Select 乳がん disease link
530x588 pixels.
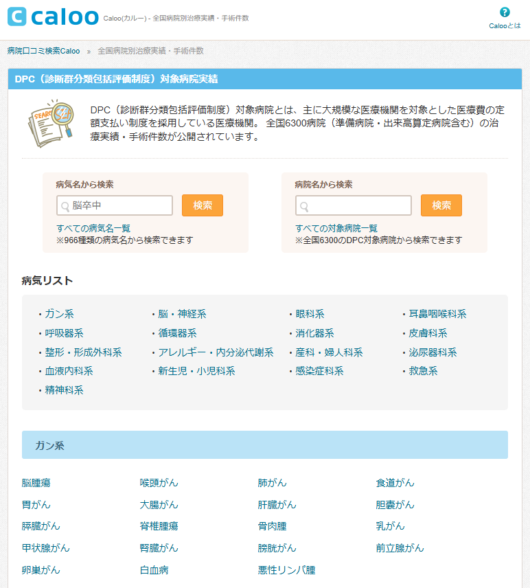click(391, 526)
